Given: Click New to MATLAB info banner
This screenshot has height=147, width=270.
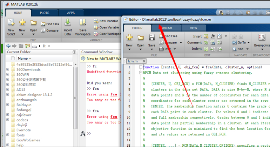Looking at the screenshot, I should [101, 59].
